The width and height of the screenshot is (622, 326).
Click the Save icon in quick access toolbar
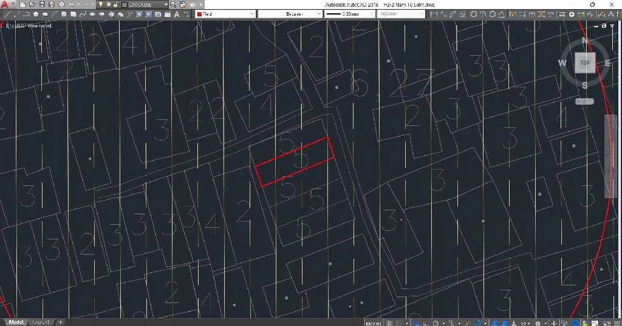pos(43,4)
